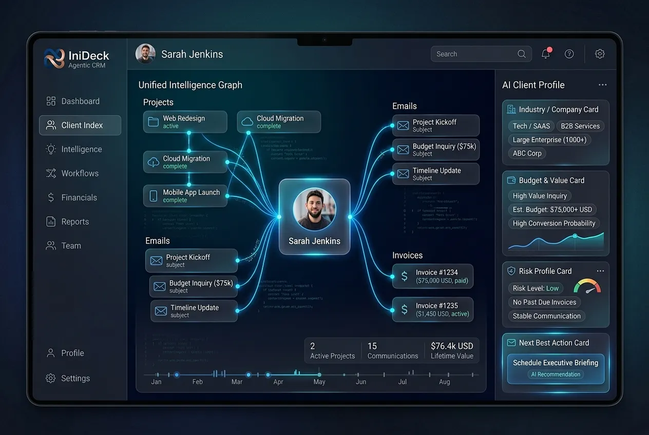Open notifications bell icon

coord(546,53)
